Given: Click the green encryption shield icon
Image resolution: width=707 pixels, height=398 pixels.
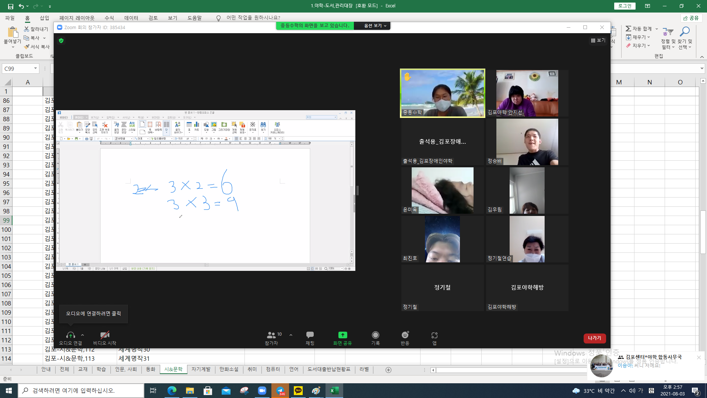Looking at the screenshot, I should [x=61, y=41].
